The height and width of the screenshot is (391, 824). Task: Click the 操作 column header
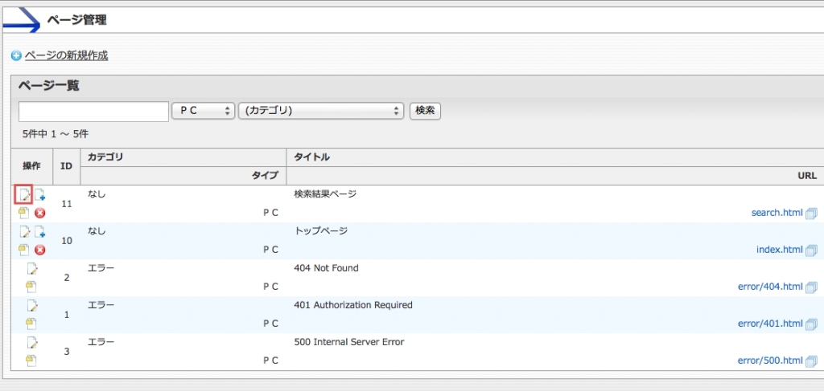(x=31, y=166)
